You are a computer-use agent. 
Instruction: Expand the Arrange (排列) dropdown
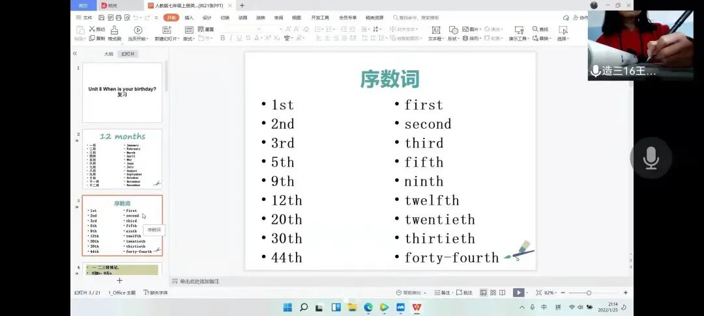coord(472,39)
